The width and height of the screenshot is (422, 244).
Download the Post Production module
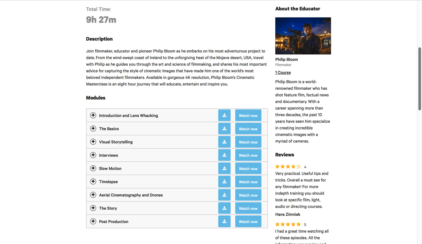pyautogui.click(x=224, y=221)
